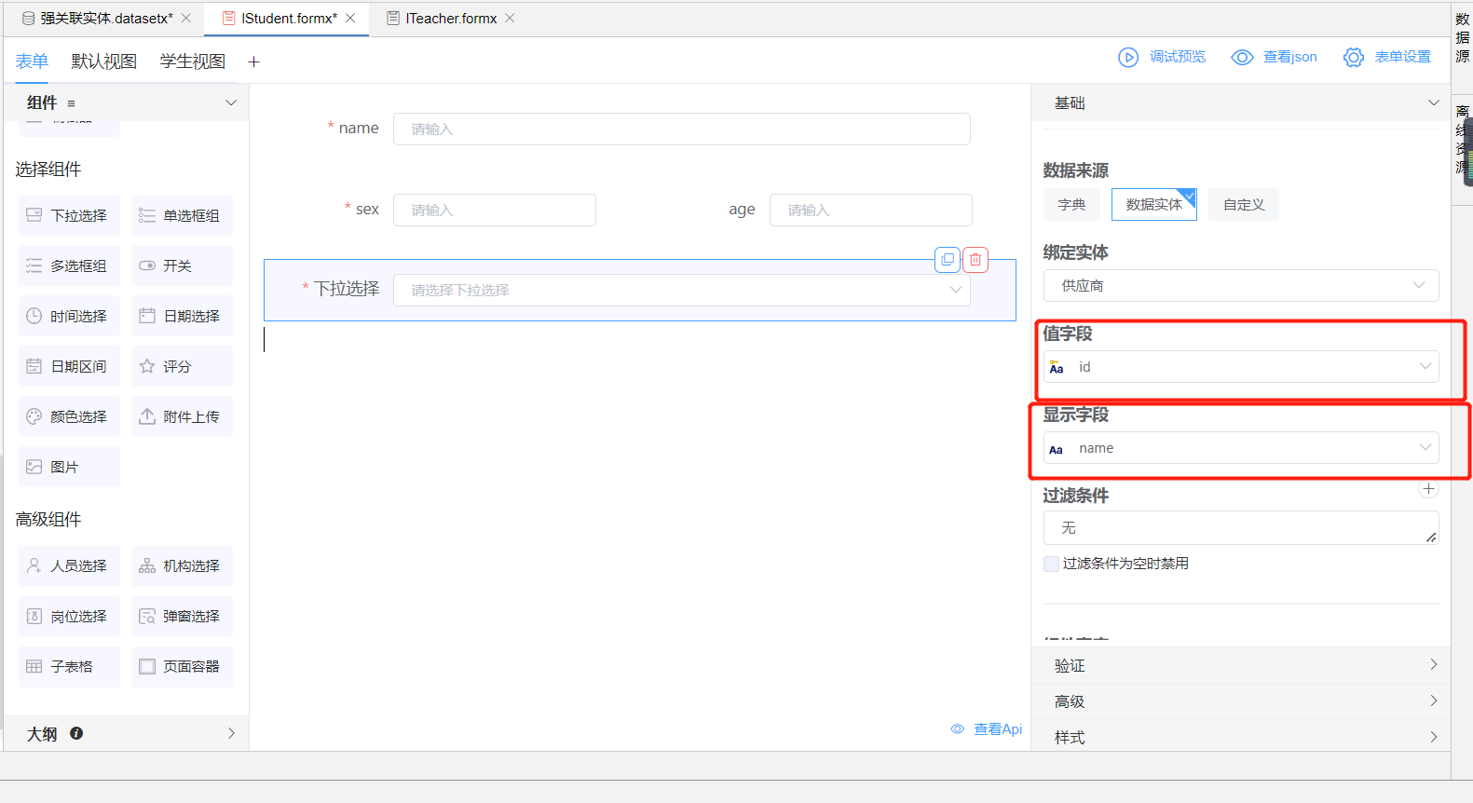
Task: Switch to the 学生视图 tab
Action: pos(192,61)
